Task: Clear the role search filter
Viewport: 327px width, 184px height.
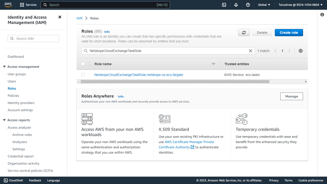Action: point(250,51)
